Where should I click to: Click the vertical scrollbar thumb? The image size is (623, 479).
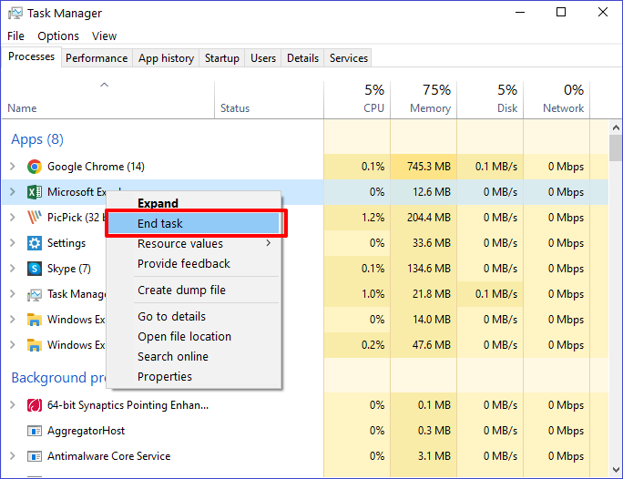(616, 148)
